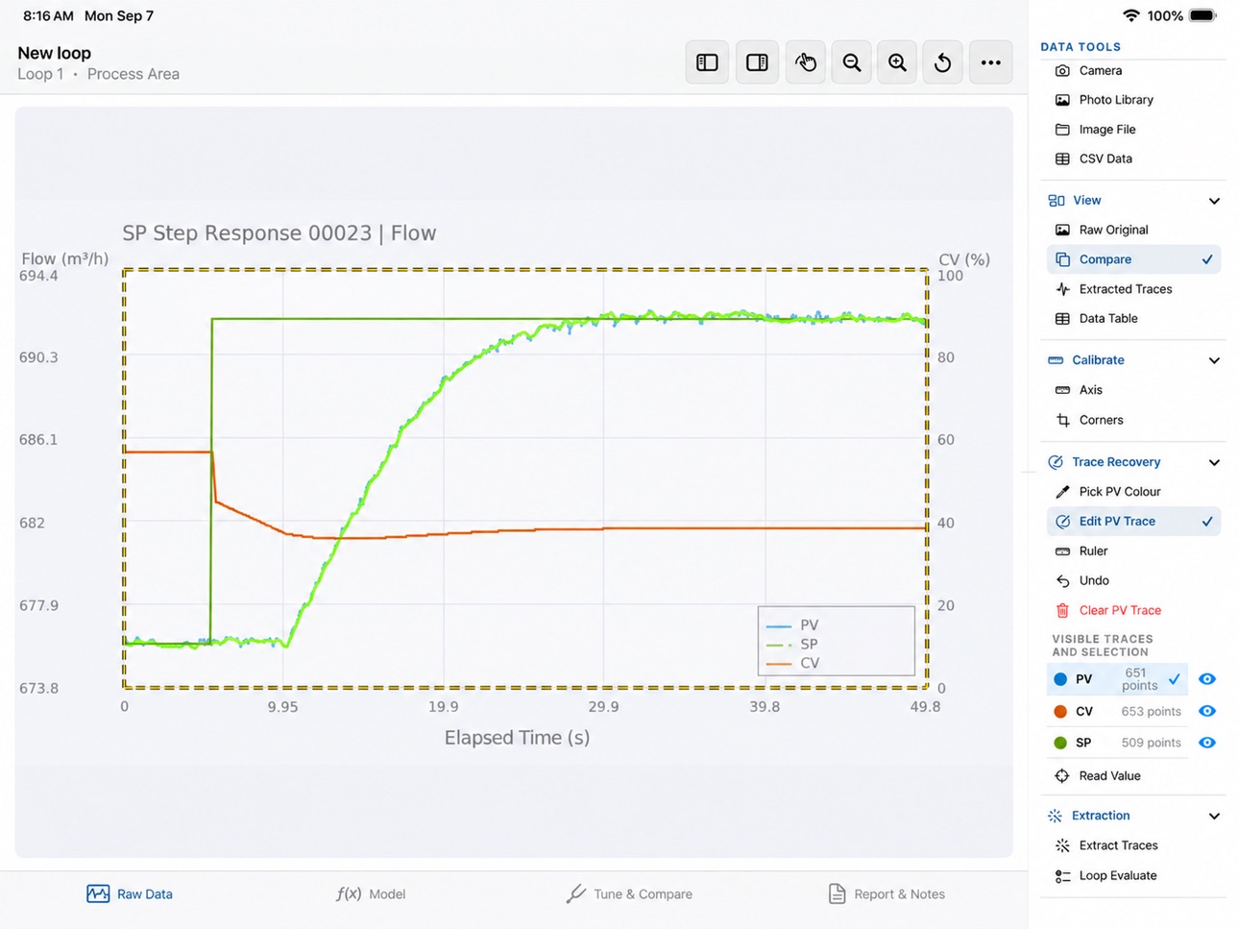Click the Compare view icon
The width and height of the screenshot is (1239, 929).
point(1062,259)
